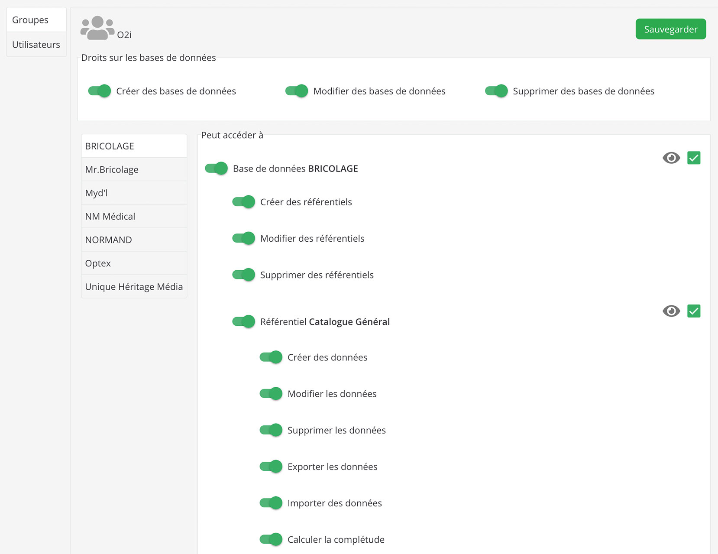
Task: Uncheck green checkbox beside Catalogue Général row
Action: tap(693, 311)
